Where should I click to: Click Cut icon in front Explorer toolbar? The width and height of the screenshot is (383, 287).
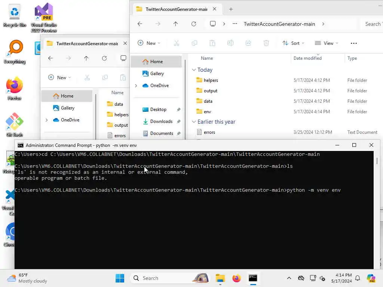coord(177,43)
